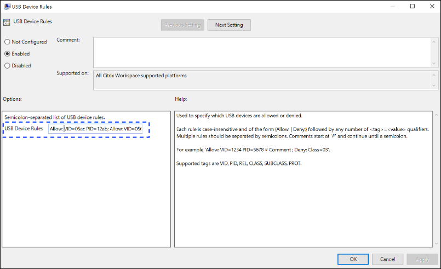The height and width of the screenshot is (269, 441).
Task: Maximize the USB Device Rules window
Action: point(412,7)
